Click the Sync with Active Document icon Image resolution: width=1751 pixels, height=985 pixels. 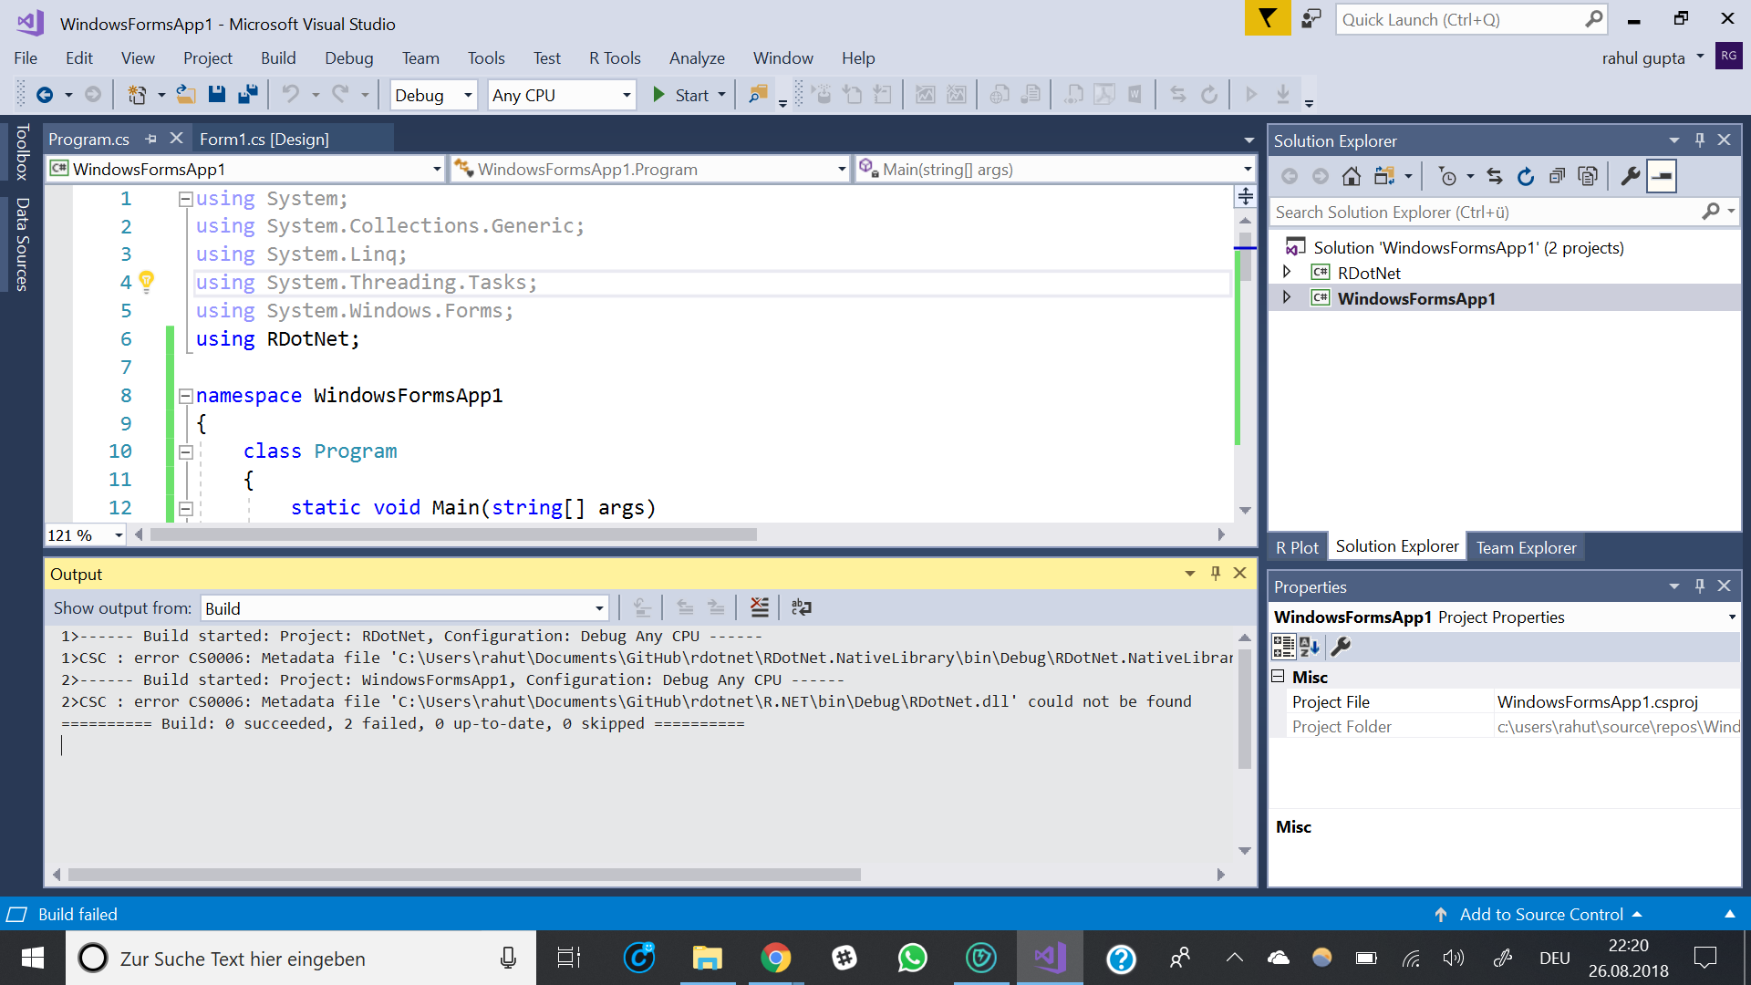pos(1495,176)
